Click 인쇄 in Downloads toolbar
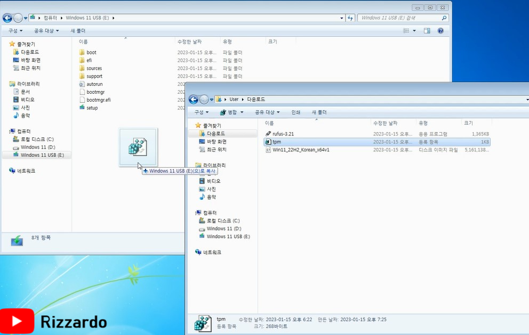The image size is (529, 335). coord(296,112)
